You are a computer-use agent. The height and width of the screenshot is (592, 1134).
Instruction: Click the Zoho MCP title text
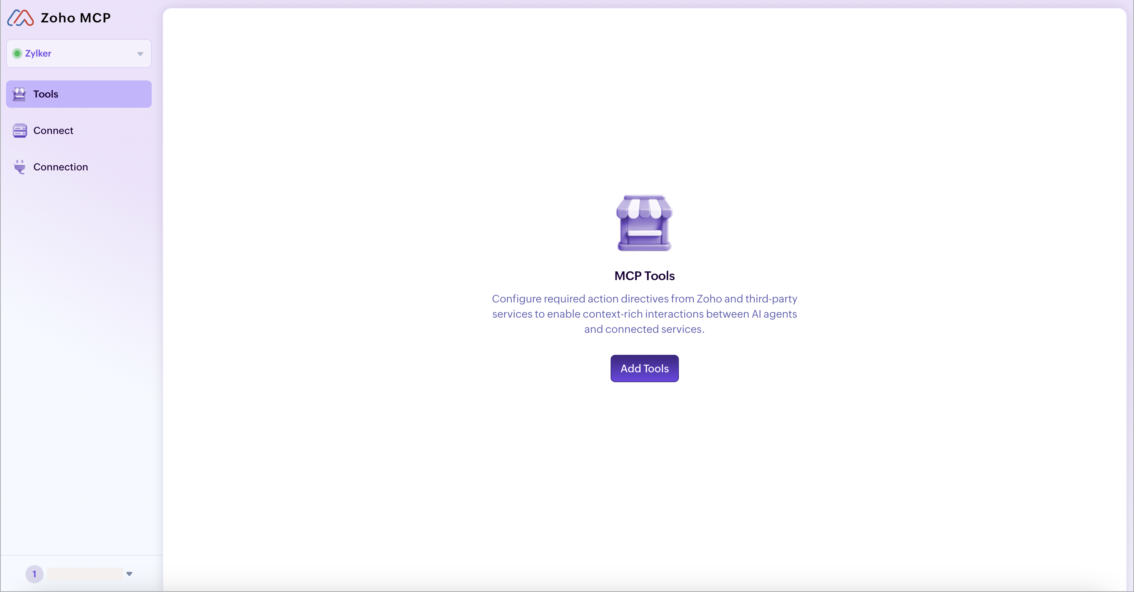(x=76, y=17)
